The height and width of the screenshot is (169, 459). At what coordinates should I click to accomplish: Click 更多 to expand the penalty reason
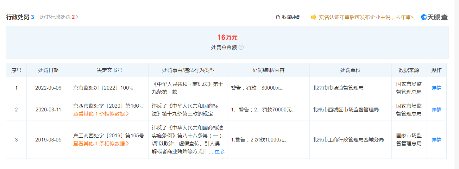[219, 152]
